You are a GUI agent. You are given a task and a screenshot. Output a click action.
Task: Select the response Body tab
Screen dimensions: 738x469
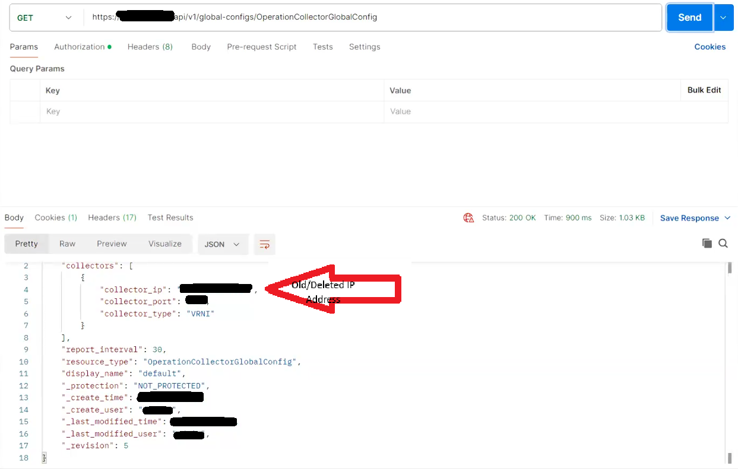(x=14, y=218)
